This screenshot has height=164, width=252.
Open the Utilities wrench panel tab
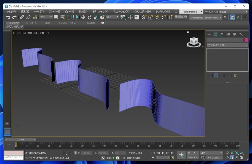241,34
